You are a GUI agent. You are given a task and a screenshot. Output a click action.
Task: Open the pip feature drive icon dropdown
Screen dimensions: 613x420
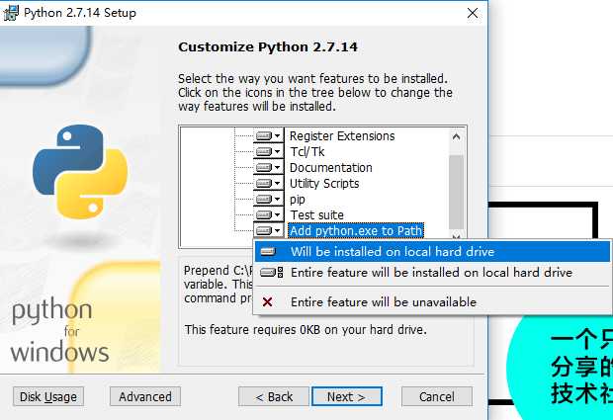(x=268, y=200)
